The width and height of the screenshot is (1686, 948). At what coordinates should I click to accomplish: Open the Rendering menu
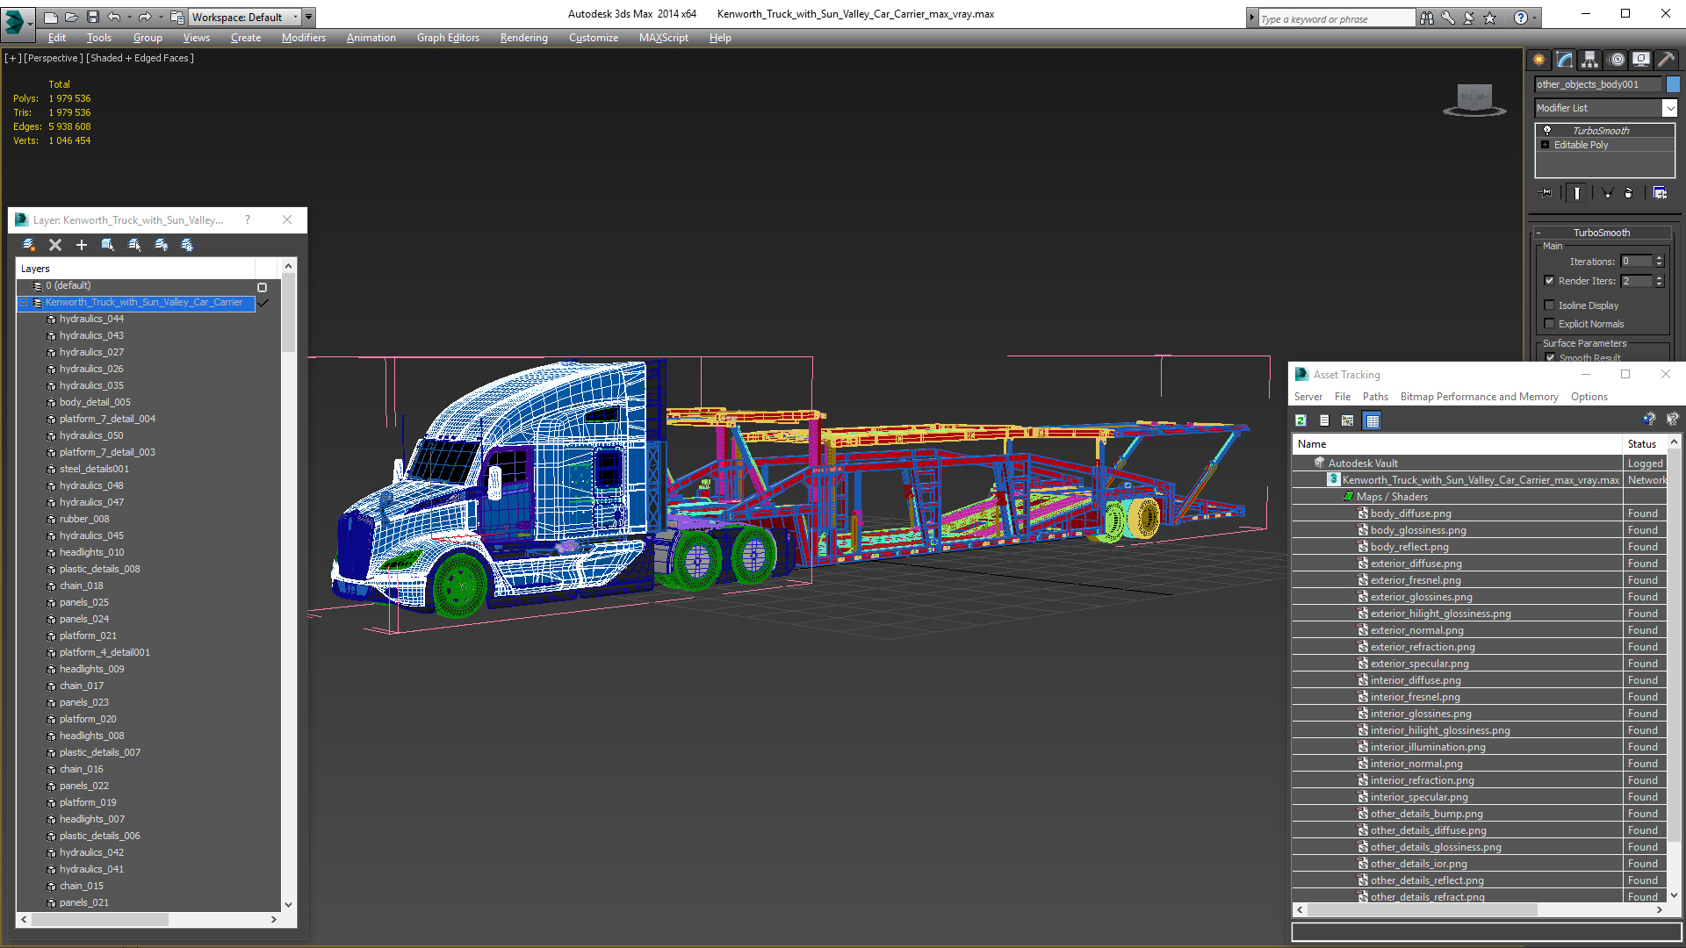click(523, 38)
